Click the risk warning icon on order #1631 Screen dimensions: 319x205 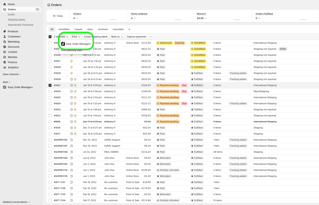coord(71,61)
